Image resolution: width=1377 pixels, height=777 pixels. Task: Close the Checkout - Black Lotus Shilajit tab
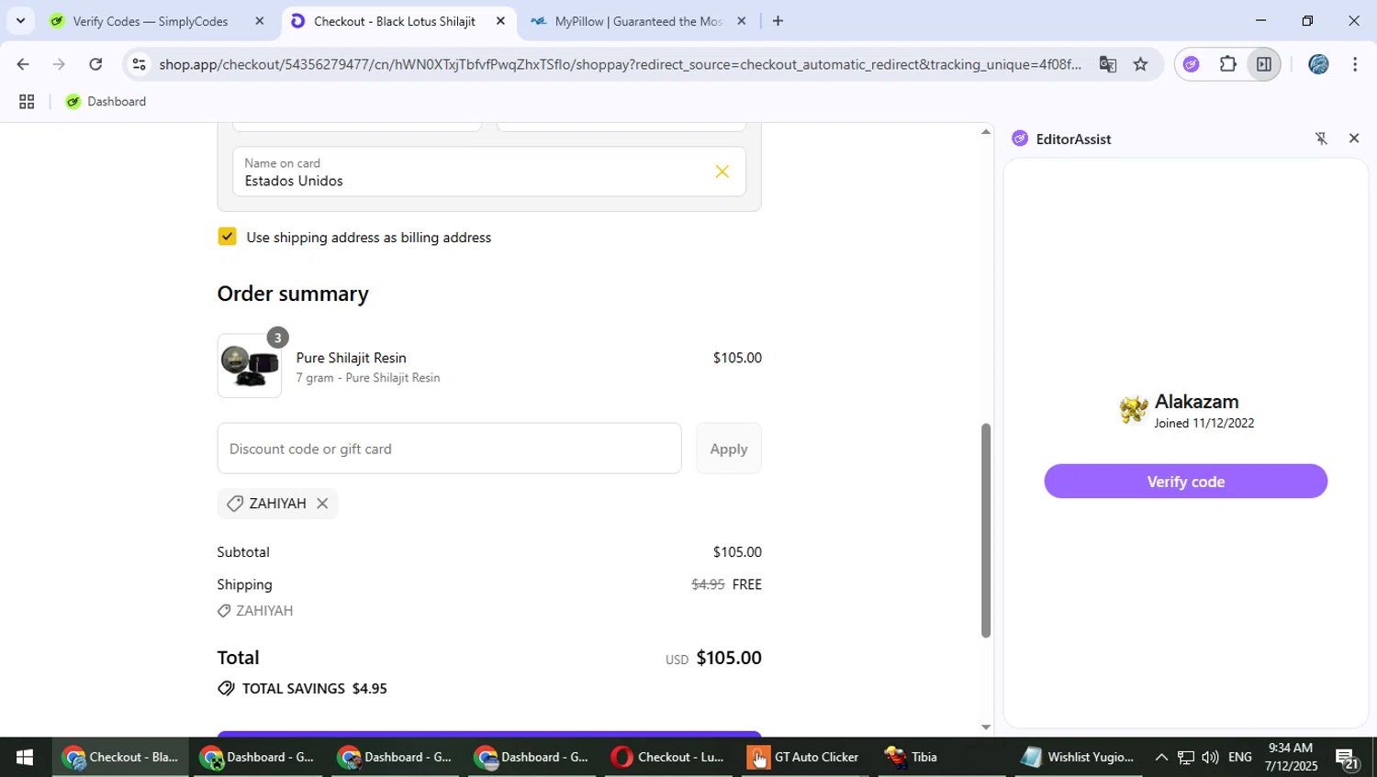point(500,21)
